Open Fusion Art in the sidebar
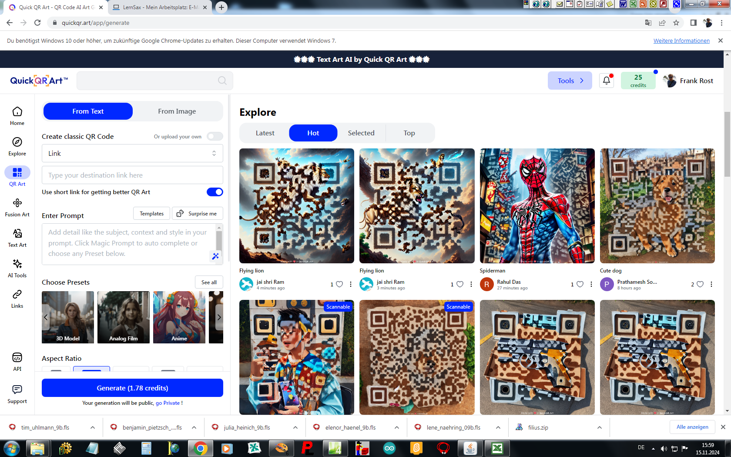This screenshot has width=731, height=457. coord(17,207)
